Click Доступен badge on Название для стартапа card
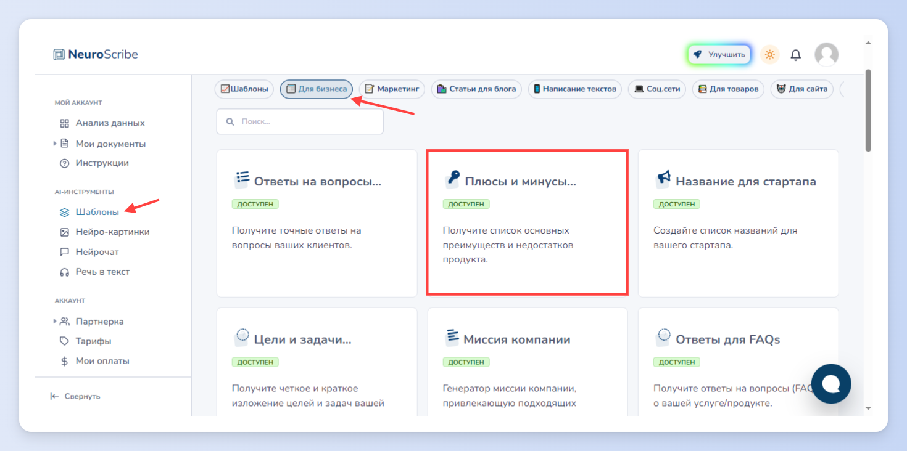The image size is (907, 451). (677, 204)
